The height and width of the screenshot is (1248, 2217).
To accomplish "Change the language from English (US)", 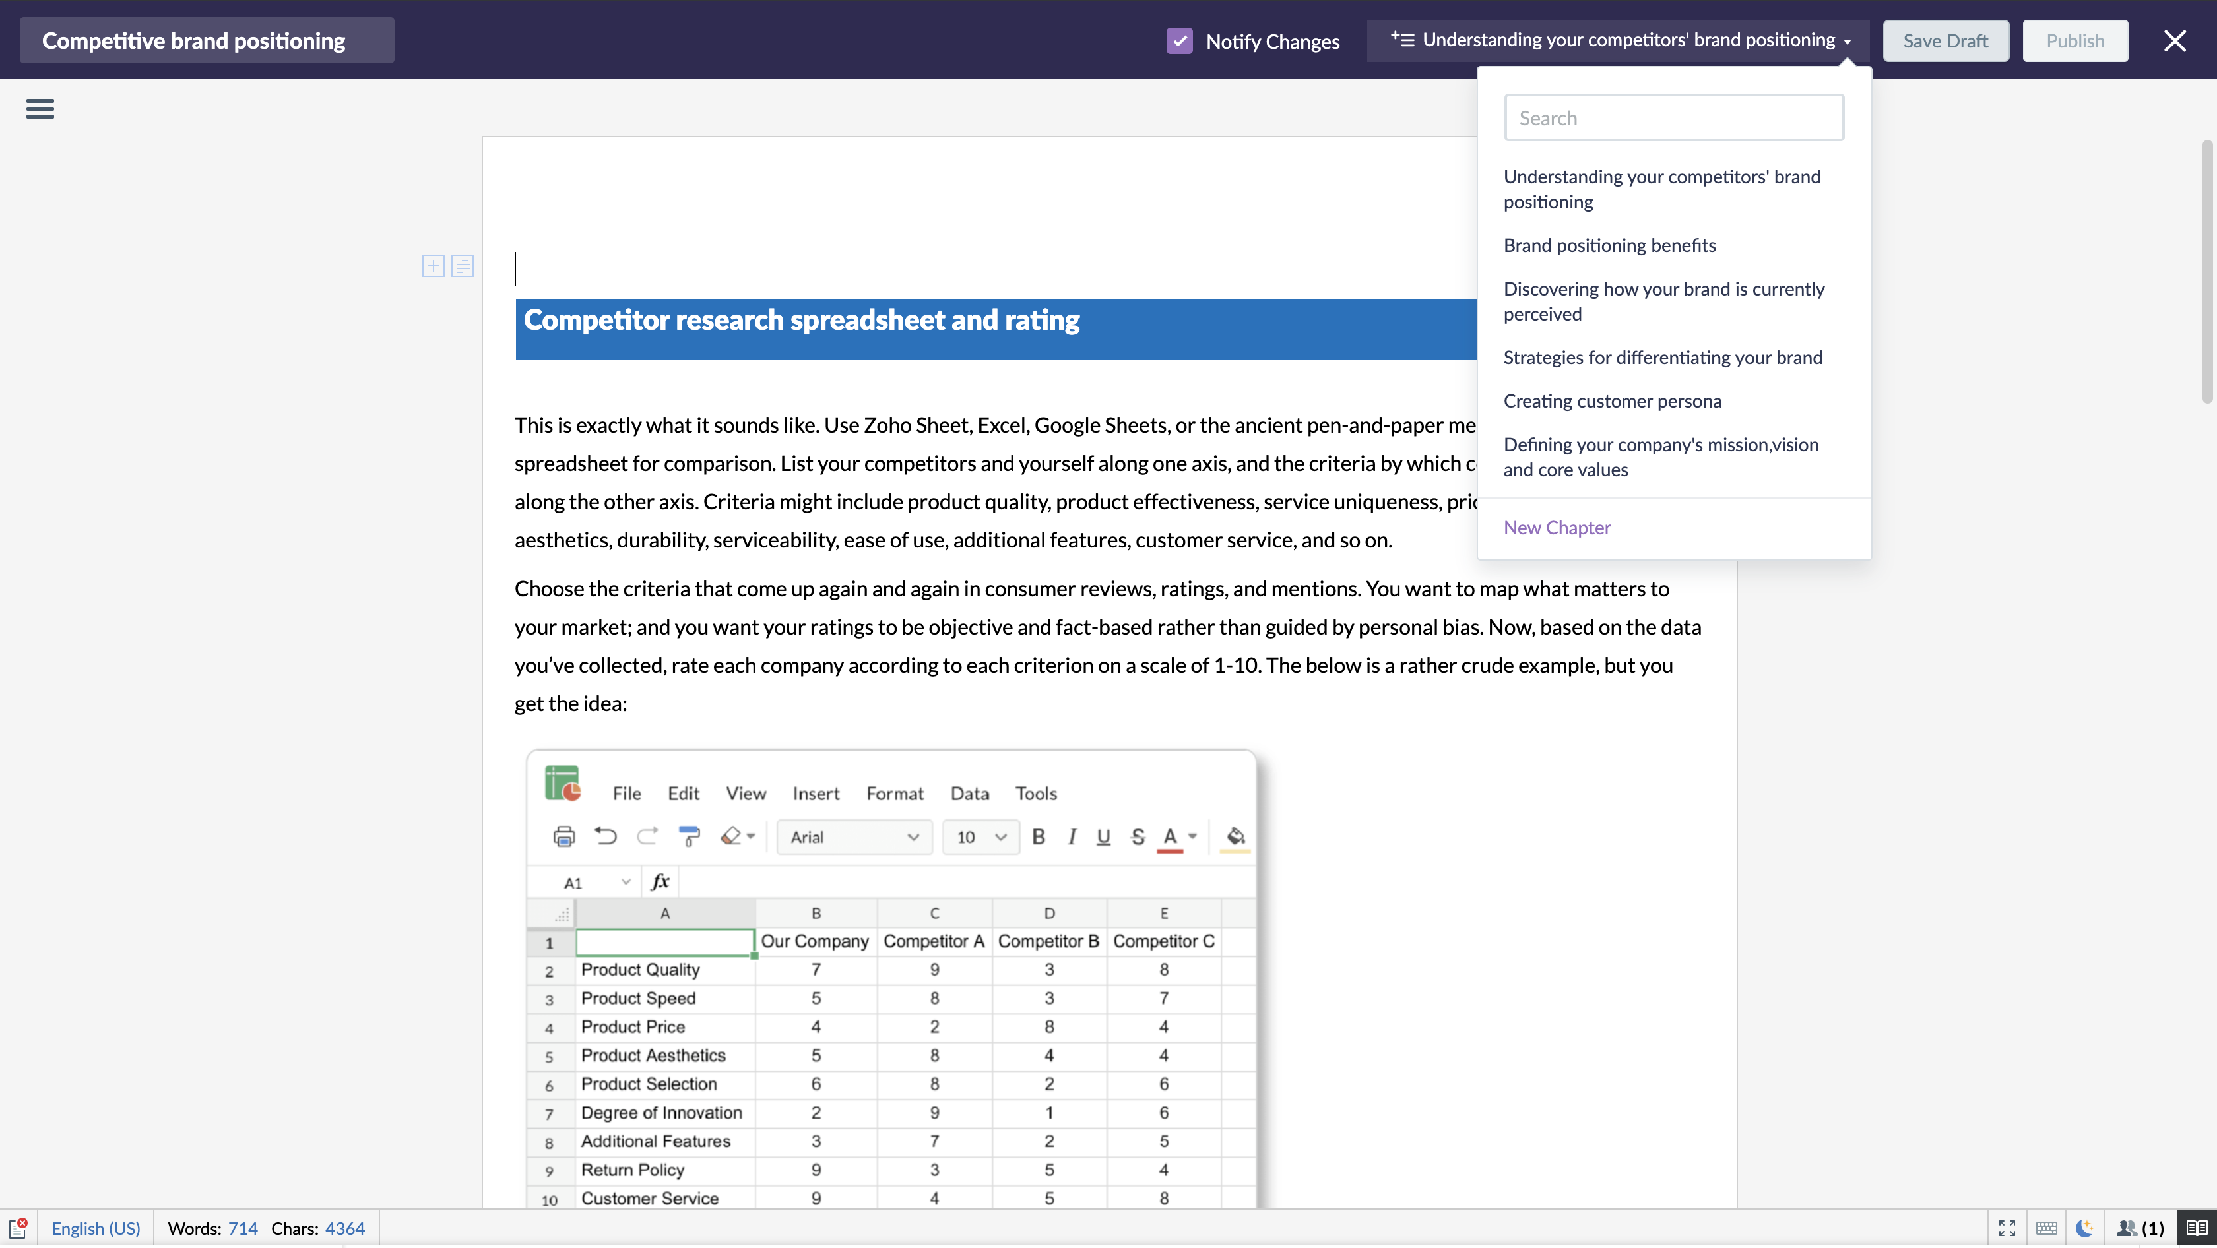I will click(96, 1228).
